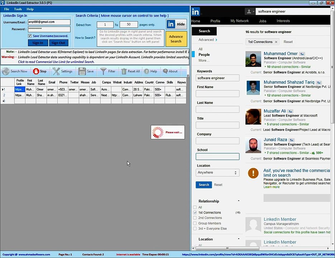Click the Extract from page number field
Screen dimensions: 335x258
pyautogui.click(x=105, y=25)
